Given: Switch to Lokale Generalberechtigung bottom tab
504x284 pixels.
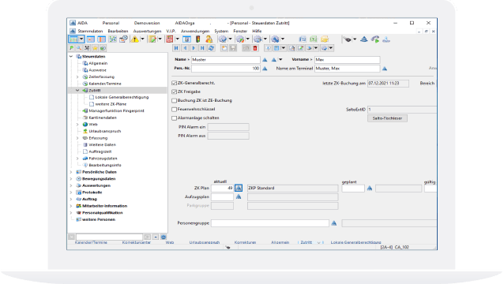Looking at the screenshot, I should [355, 242].
